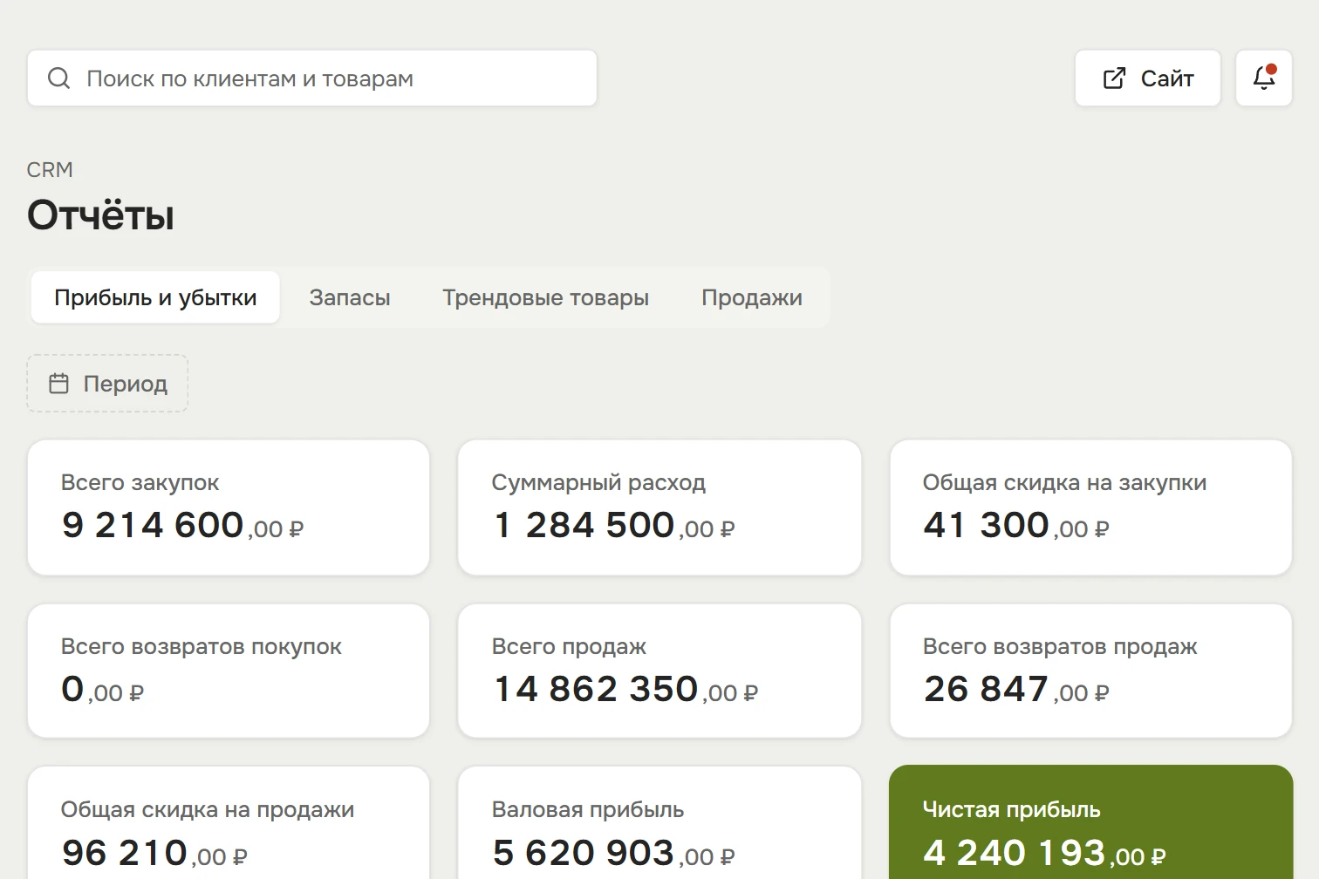The image size is (1319, 879).
Task: Click the Всего возвратов покупок card
Action: (x=229, y=671)
